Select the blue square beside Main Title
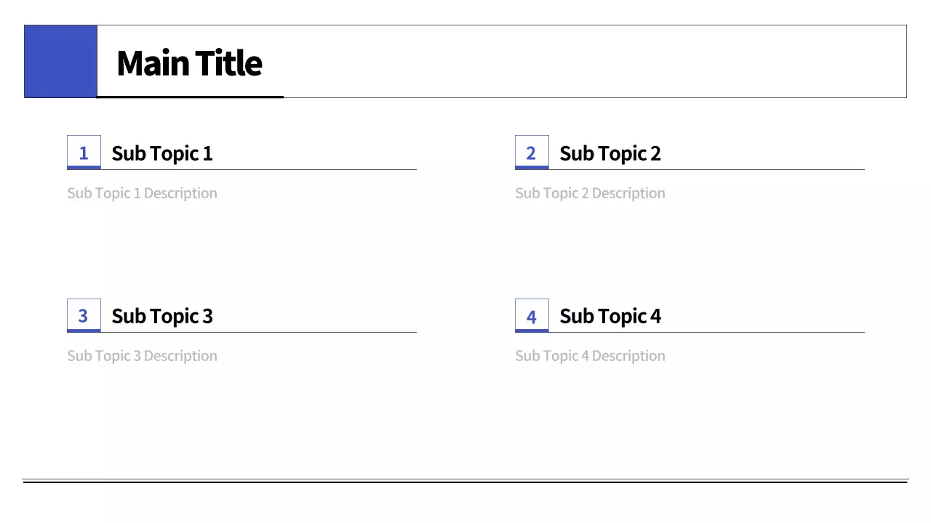This screenshot has width=931, height=523. (x=60, y=61)
